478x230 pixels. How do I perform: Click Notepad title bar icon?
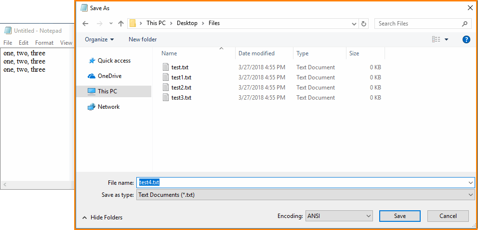pos(8,30)
